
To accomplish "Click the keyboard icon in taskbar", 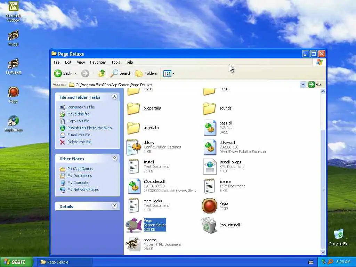I will click(x=311, y=262).
